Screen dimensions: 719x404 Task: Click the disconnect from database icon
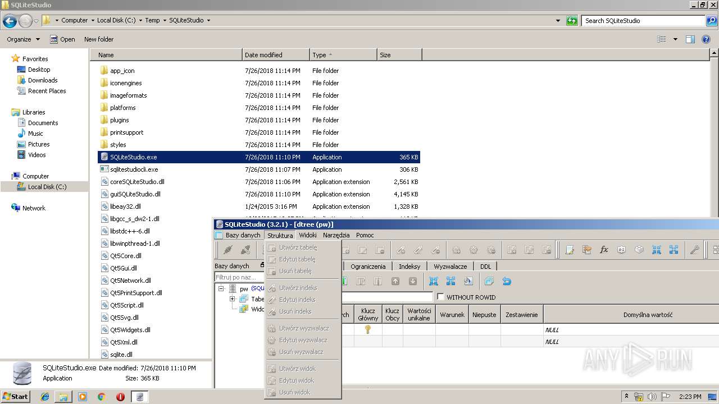pos(245,250)
